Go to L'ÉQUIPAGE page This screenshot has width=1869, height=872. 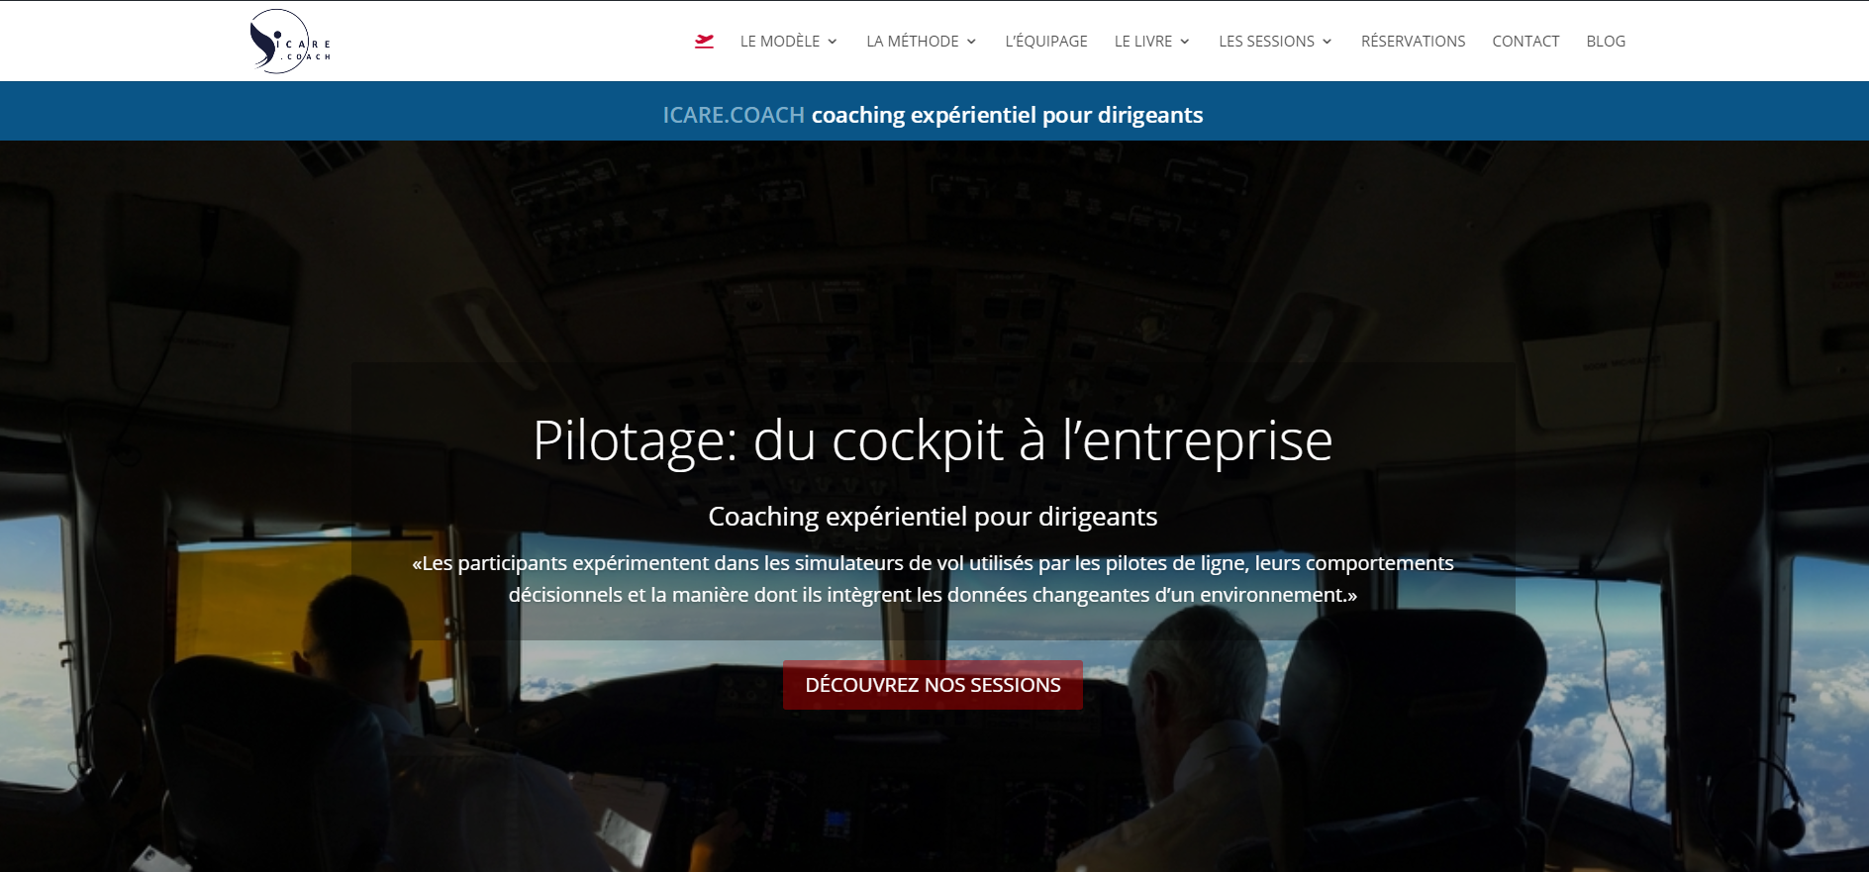point(1046,42)
